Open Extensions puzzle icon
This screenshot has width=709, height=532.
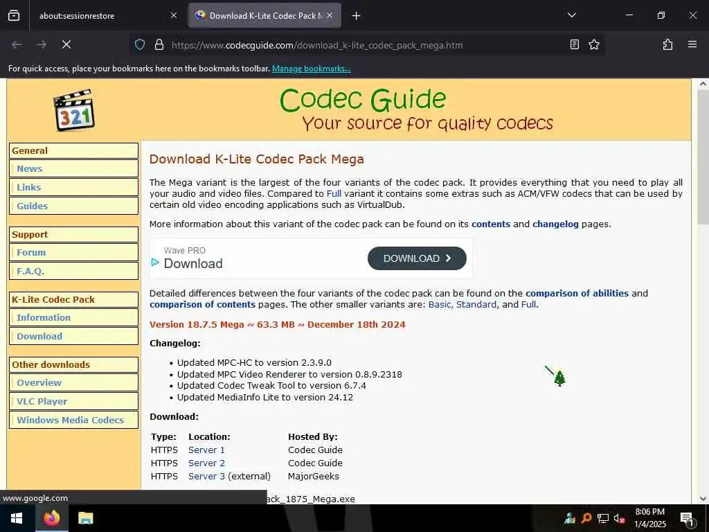point(667,45)
